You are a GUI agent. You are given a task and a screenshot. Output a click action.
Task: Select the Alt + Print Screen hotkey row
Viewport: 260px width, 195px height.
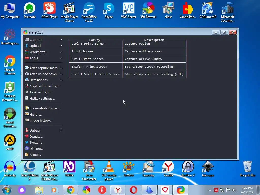pyautogui.click(x=95, y=59)
